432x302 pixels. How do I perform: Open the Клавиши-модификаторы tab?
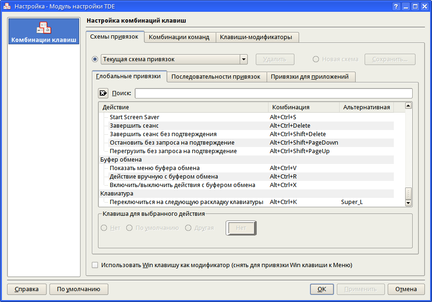256,37
